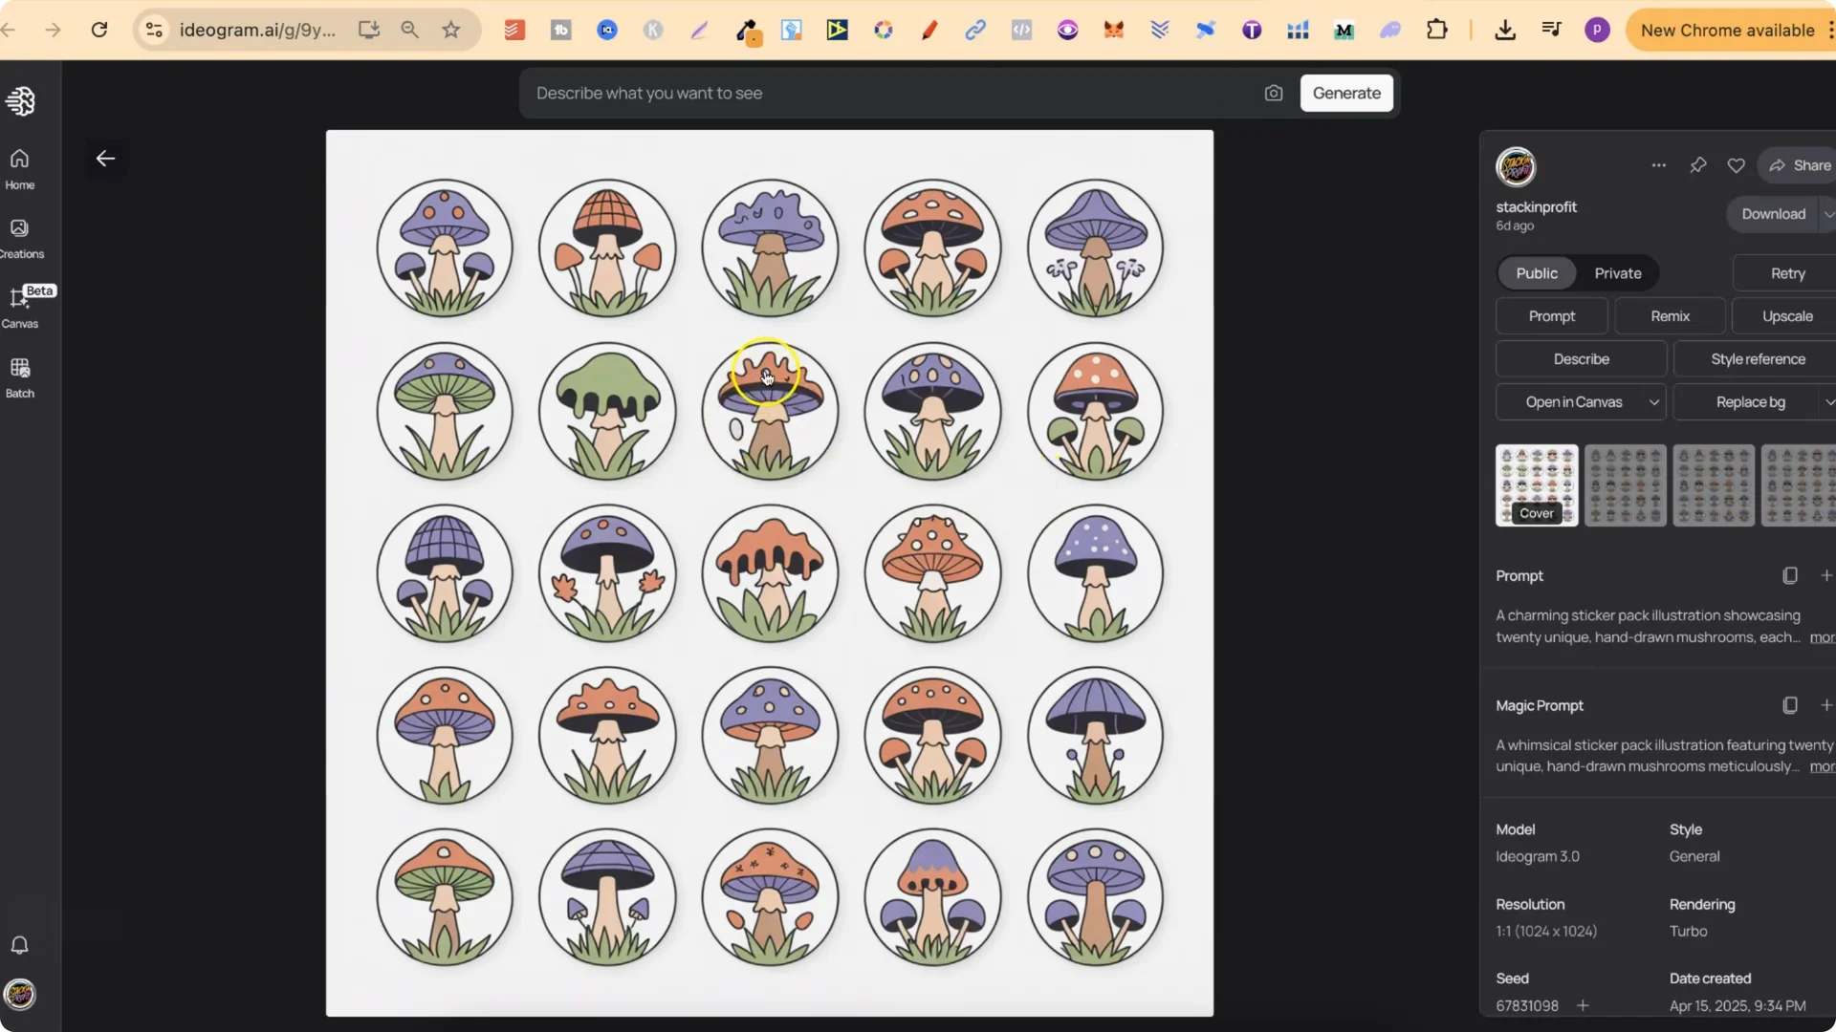The width and height of the screenshot is (1836, 1032).
Task: Open Batch from the sidebar
Action: click(x=19, y=376)
